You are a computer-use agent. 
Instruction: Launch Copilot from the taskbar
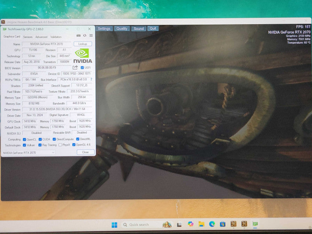(190, 224)
